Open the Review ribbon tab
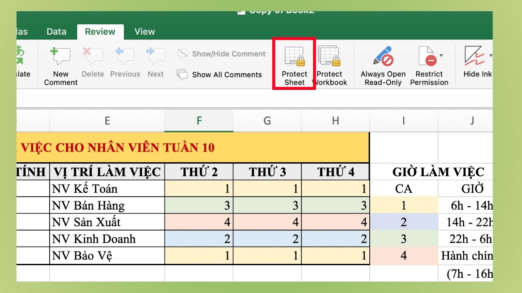Image resolution: width=522 pixels, height=293 pixels. click(100, 31)
